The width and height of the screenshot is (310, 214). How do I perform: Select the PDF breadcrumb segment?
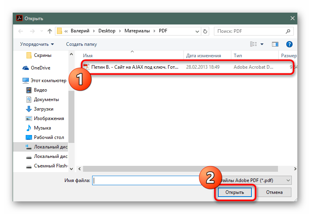pyautogui.click(x=163, y=31)
